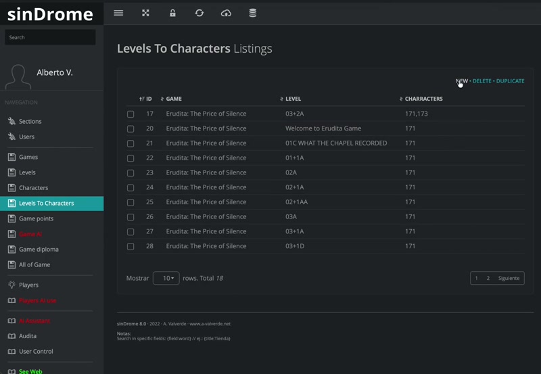Click level cell '03+1D'
The height and width of the screenshot is (374, 541).
point(295,246)
